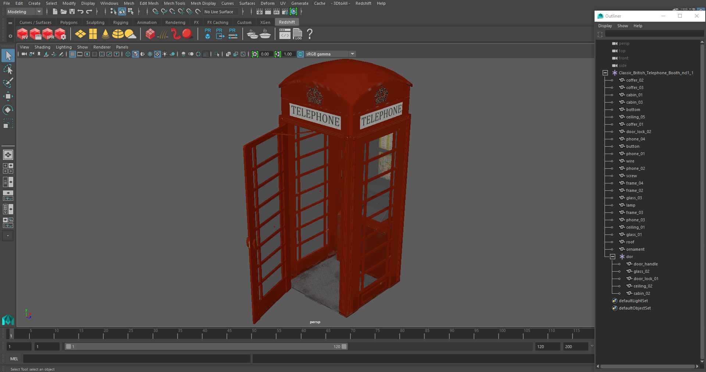Click the MEL command language button
This screenshot has width=706, height=372.
coord(14,359)
